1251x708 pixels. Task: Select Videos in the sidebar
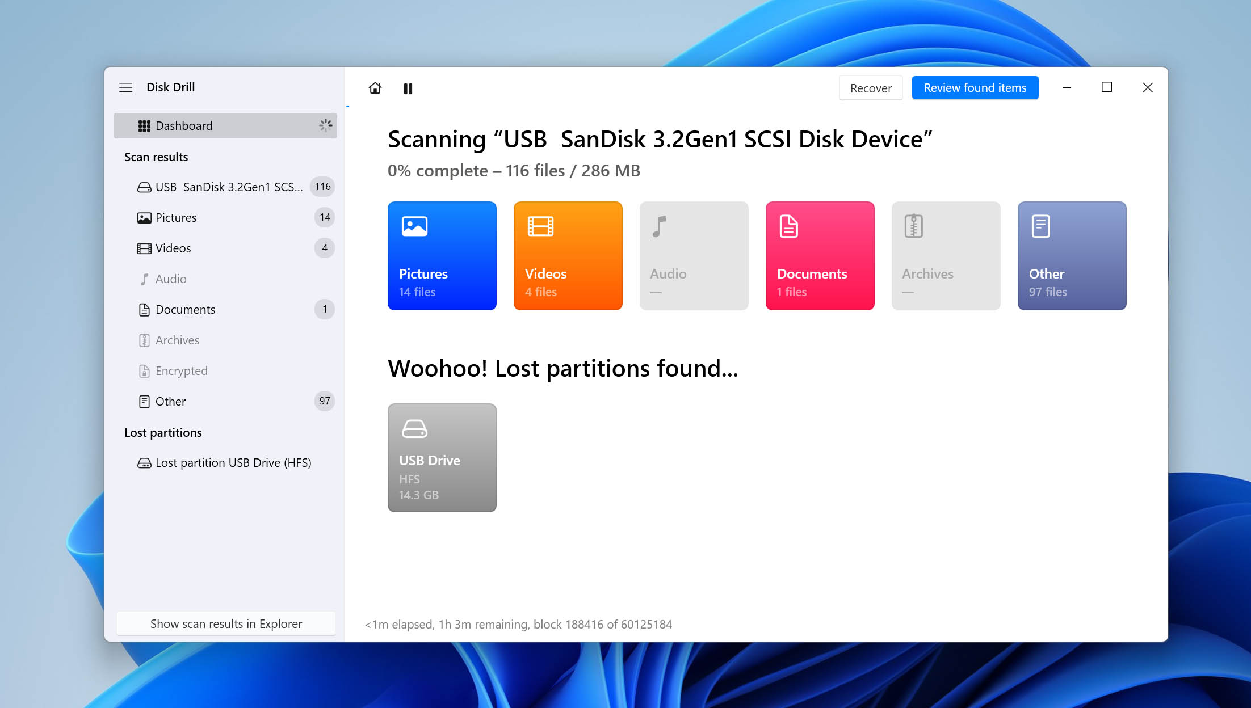(x=225, y=248)
